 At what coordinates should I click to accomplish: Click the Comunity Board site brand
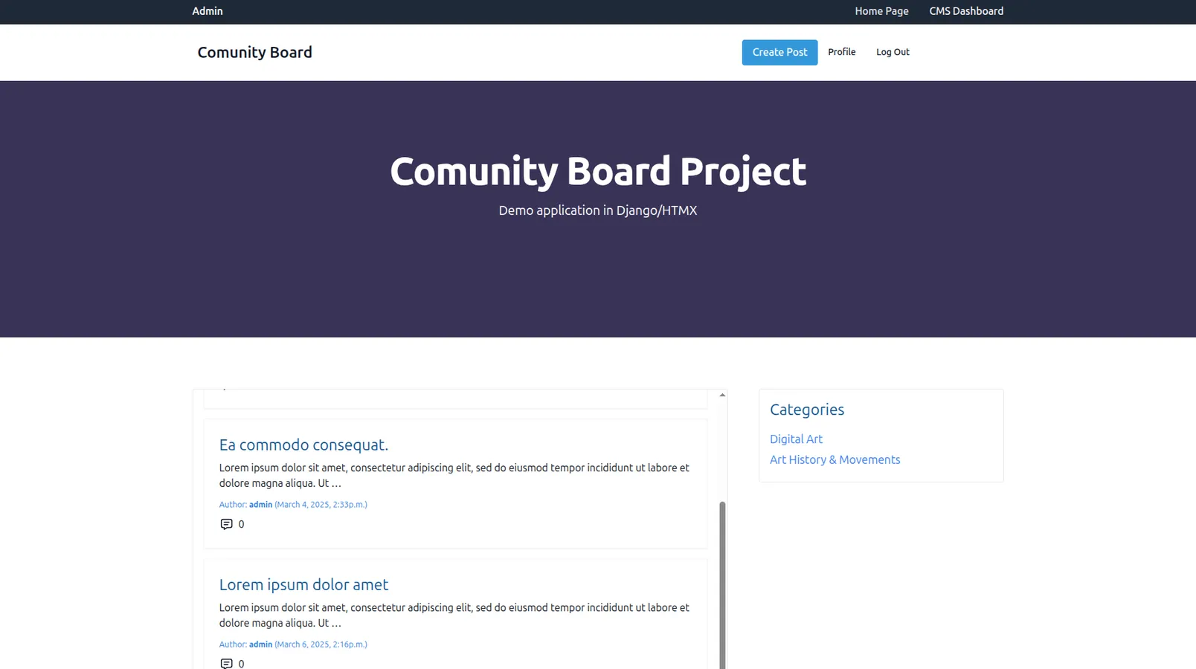click(254, 52)
